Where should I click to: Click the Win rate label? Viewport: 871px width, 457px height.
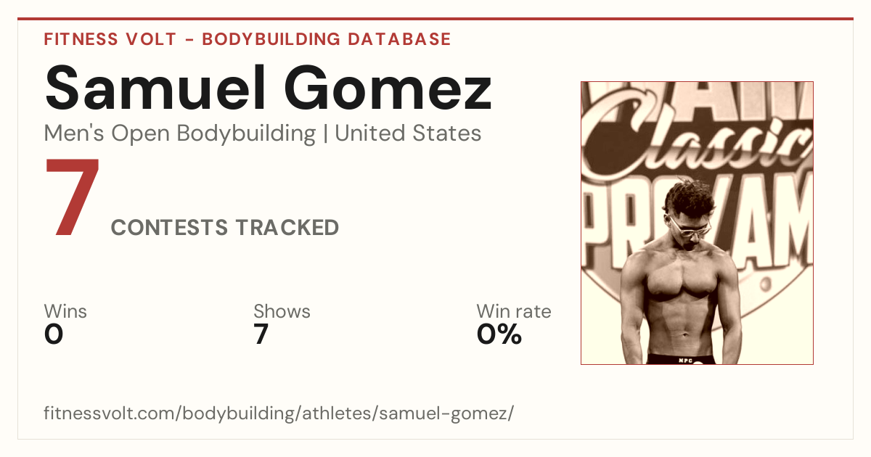tap(514, 311)
